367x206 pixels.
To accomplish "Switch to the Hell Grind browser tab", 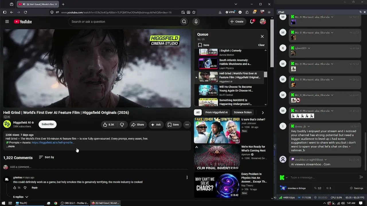I will pyautogui.click(x=38, y=4).
